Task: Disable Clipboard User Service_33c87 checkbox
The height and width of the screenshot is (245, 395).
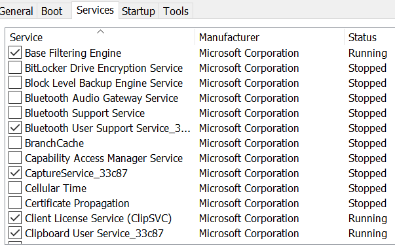Action: 15,233
